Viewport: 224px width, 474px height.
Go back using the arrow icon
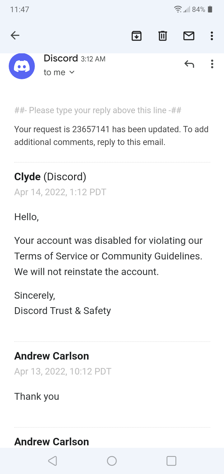click(x=15, y=36)
